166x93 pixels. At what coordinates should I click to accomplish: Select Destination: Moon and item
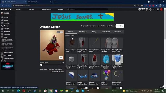(117, 78)
